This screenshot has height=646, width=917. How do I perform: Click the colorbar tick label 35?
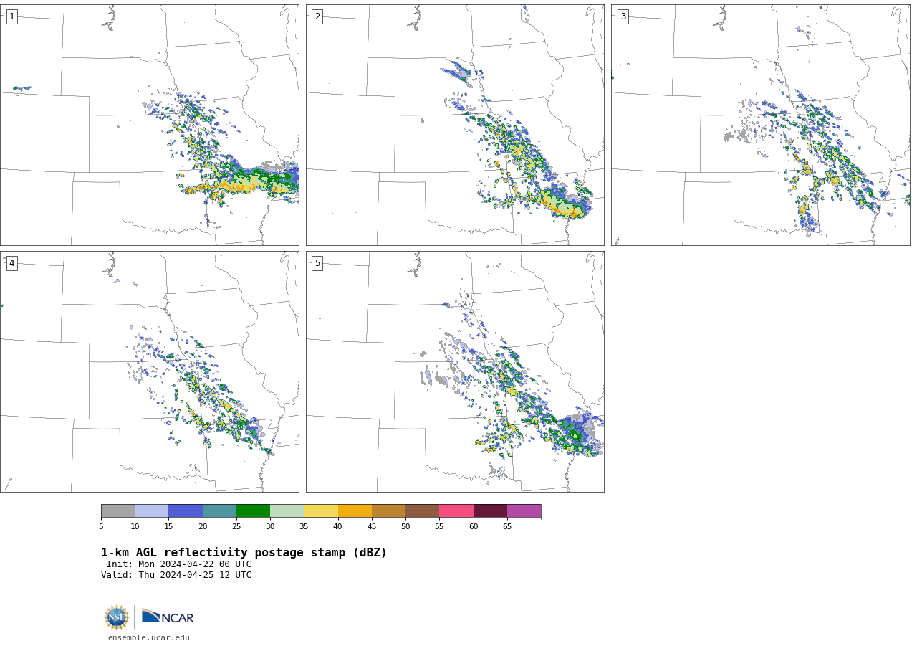click(304, 527)
